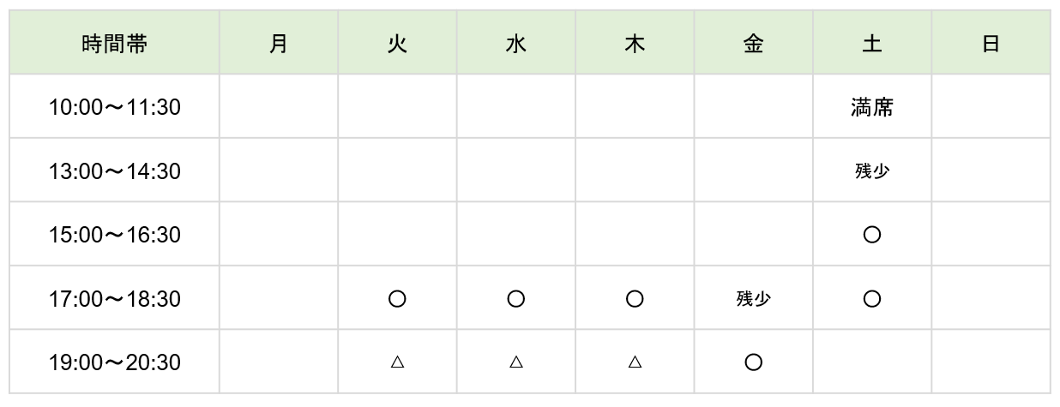Screen dimensions: 1060x407
Task: Click 残少 for Friday 17:00～18:30
Action: pos(753,299)
